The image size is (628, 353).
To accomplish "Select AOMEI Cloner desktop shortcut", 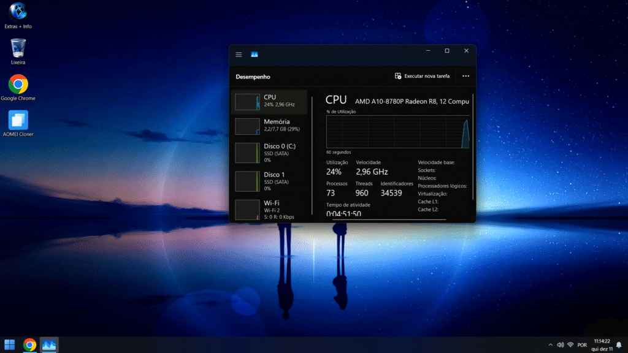I will click(18, 122).
